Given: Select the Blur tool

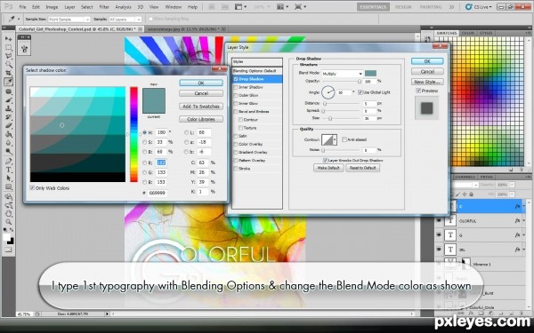Looking at the screenshot, I should [8, 143].
